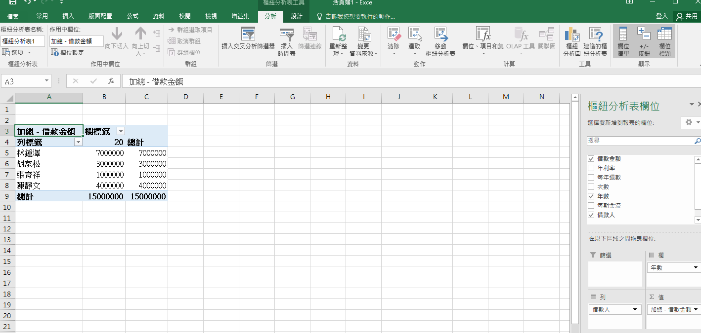701x333 pixels.
Task: Check the 次數 field checkbox
Action: pos(591,187)
